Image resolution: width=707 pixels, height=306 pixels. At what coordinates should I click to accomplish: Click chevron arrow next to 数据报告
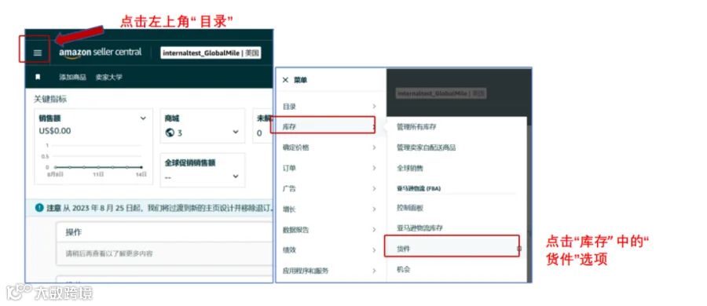(x=374, y=229)
